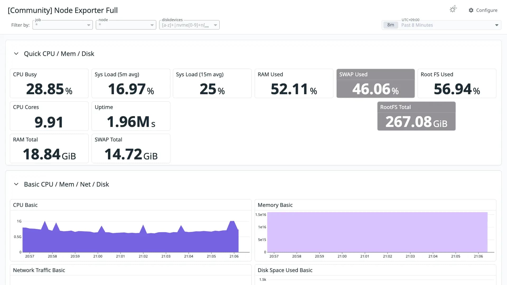Screen dimensions: 507x285
Task: Click the Sys Load (15m avg) 25% value
Action: (212, 89)
